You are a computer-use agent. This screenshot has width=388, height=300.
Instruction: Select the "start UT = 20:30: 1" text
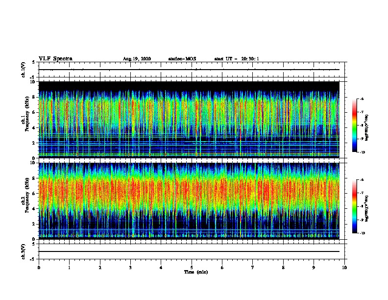click(x=237, y=59)
